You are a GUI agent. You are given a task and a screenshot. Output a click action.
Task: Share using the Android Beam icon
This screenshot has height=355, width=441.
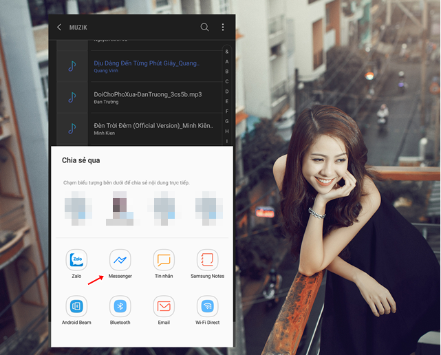[76, 306]
